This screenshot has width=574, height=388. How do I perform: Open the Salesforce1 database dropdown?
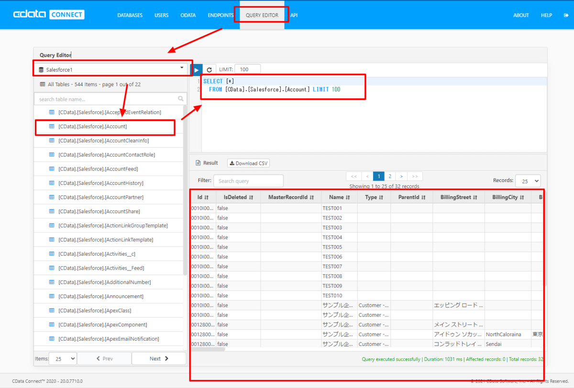[x=111, y=70]
